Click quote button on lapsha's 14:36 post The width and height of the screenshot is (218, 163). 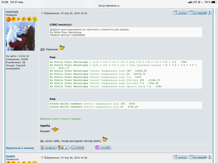point(180,157)
